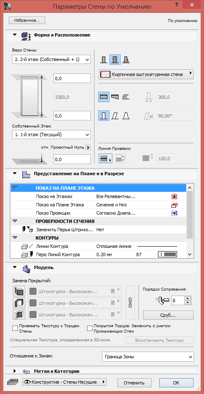Open the Избранное... favorites button
This screenshot has width=204, height=394.
coord(27,20)
